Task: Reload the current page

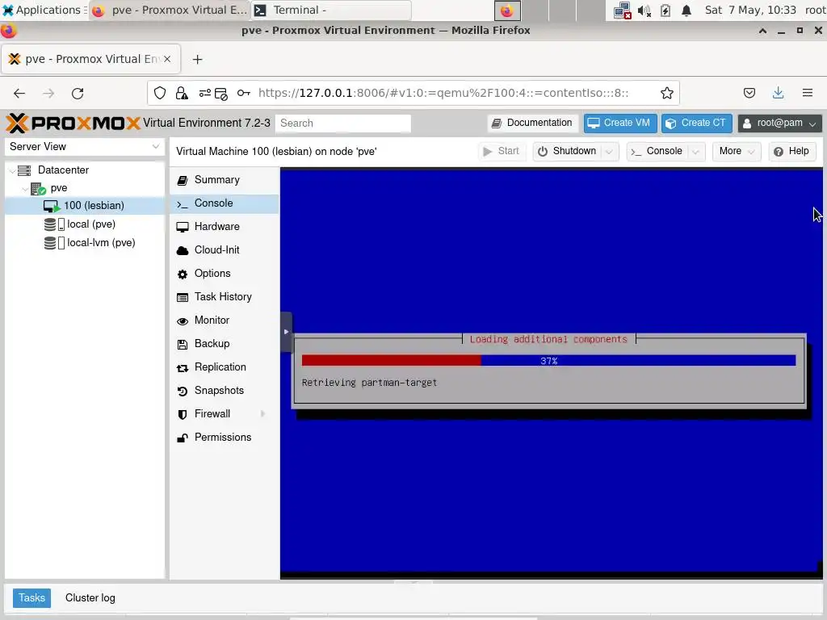Action: (78, 94)
